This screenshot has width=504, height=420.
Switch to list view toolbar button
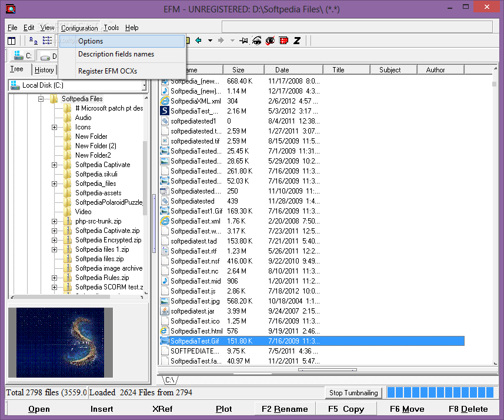(47, 41)
